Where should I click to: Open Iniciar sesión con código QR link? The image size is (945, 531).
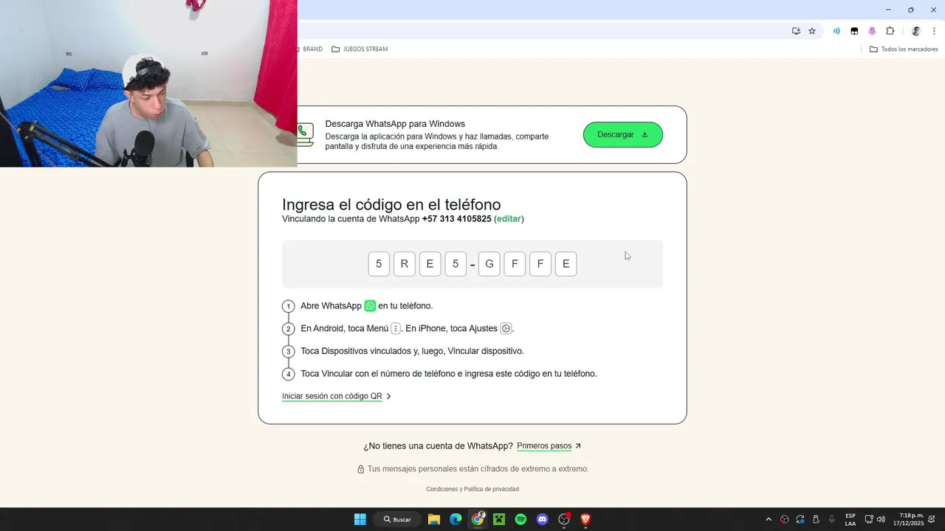click(337, 396)
